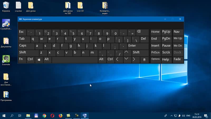Open the Windows Start menu

4,116
